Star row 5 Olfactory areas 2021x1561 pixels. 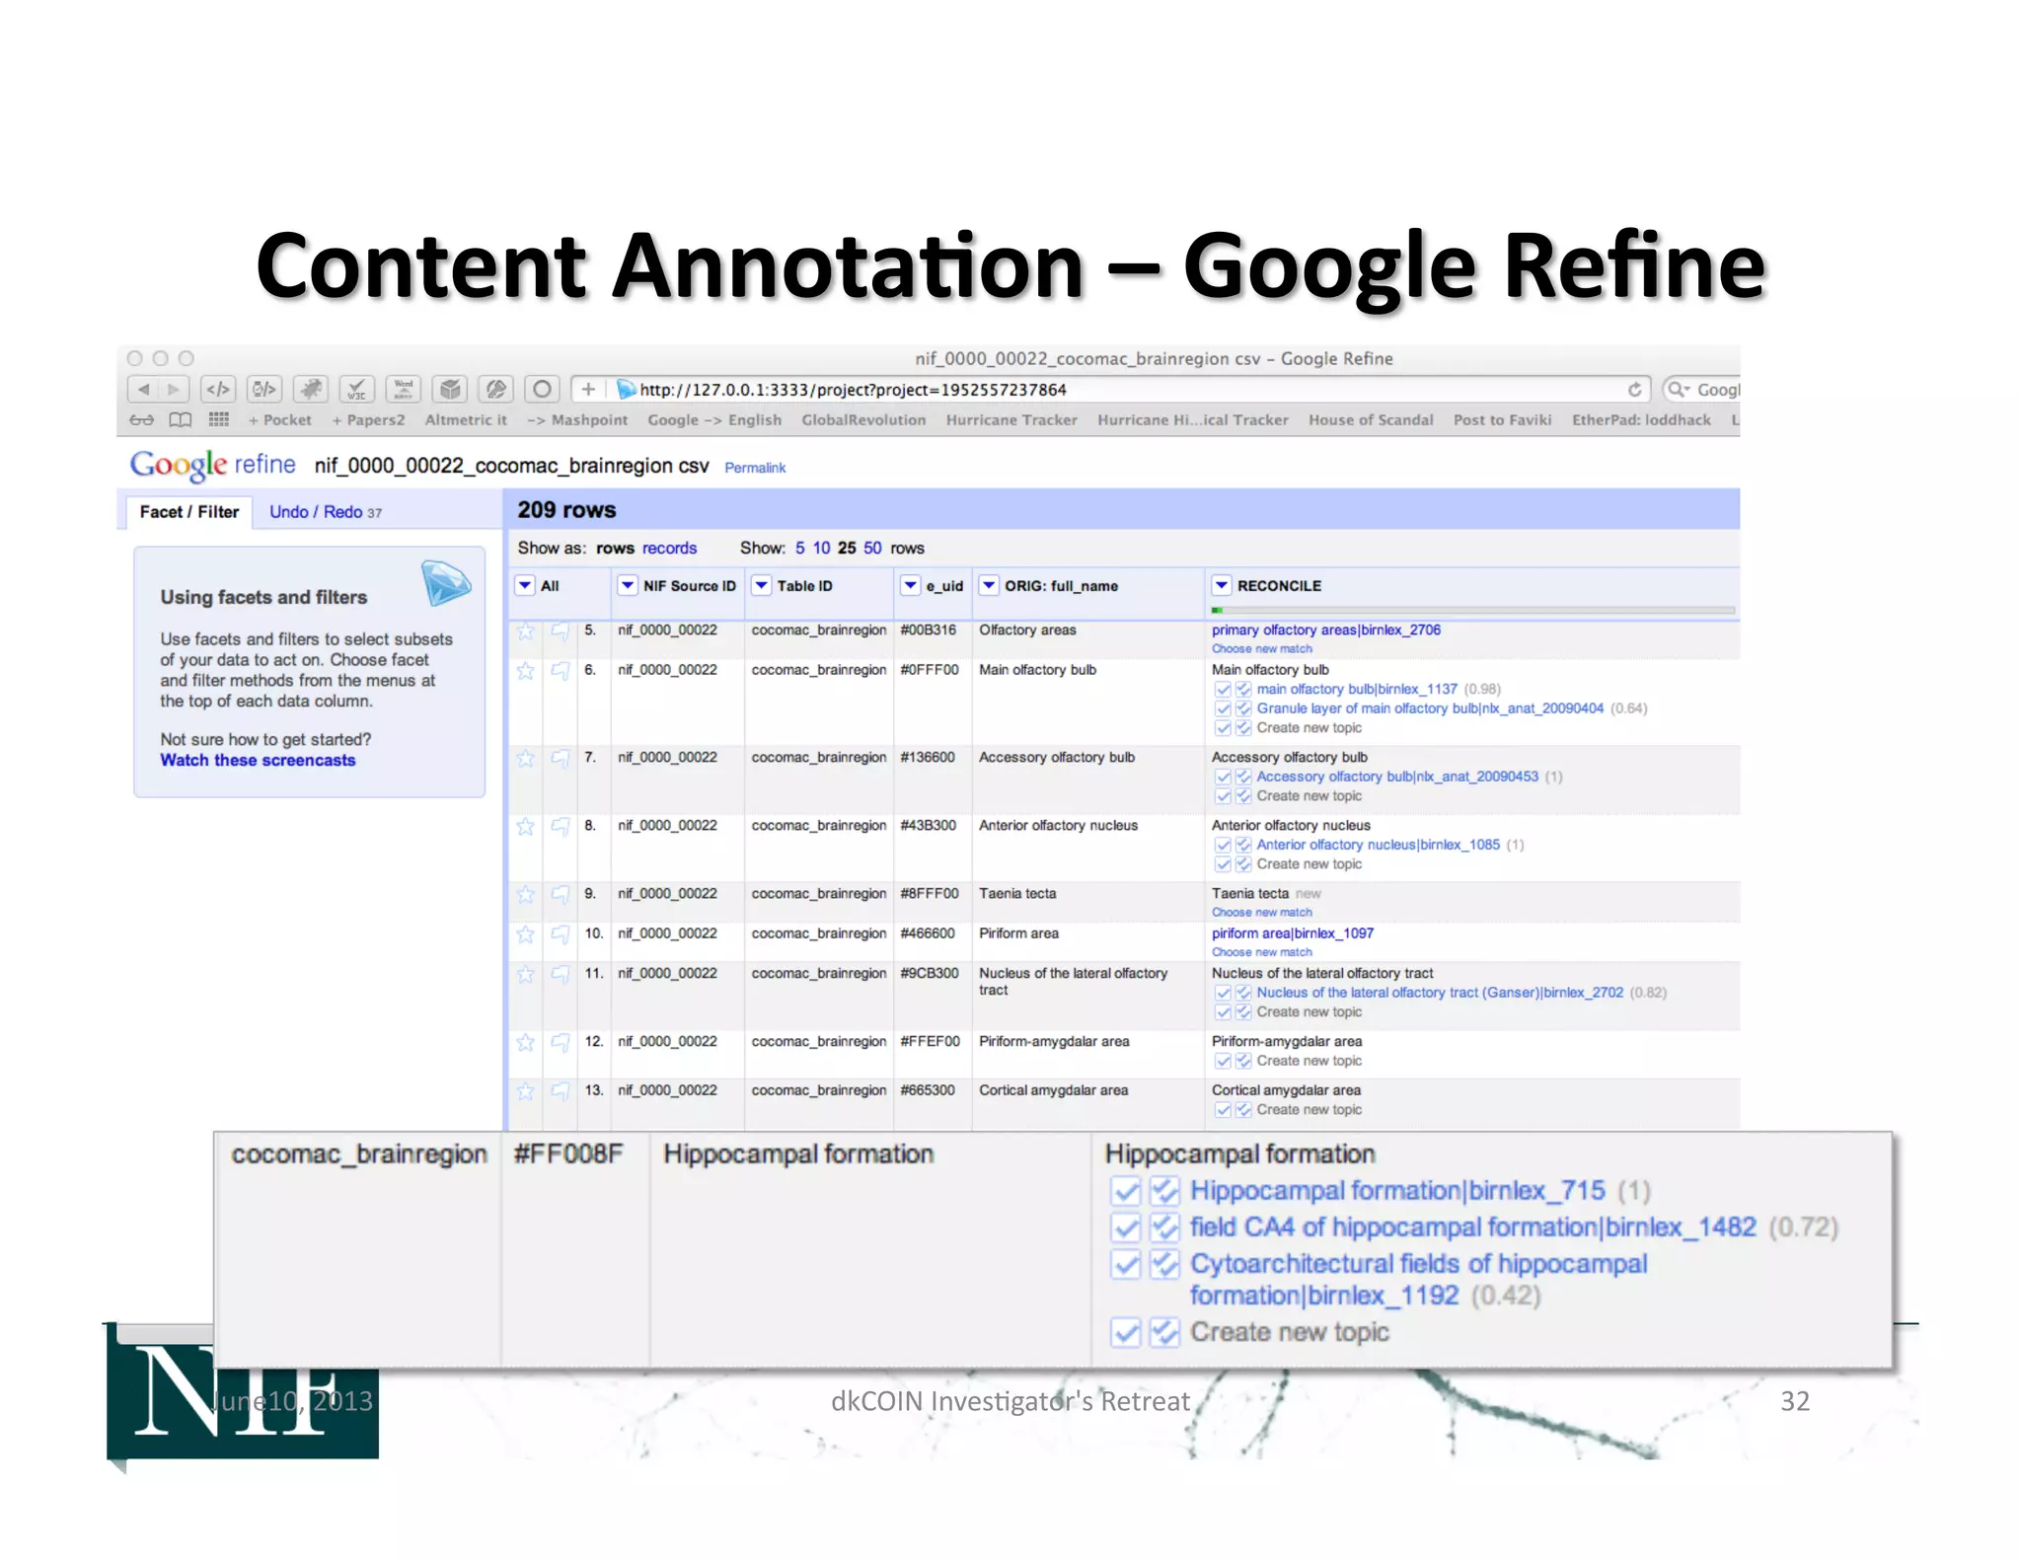526,632
